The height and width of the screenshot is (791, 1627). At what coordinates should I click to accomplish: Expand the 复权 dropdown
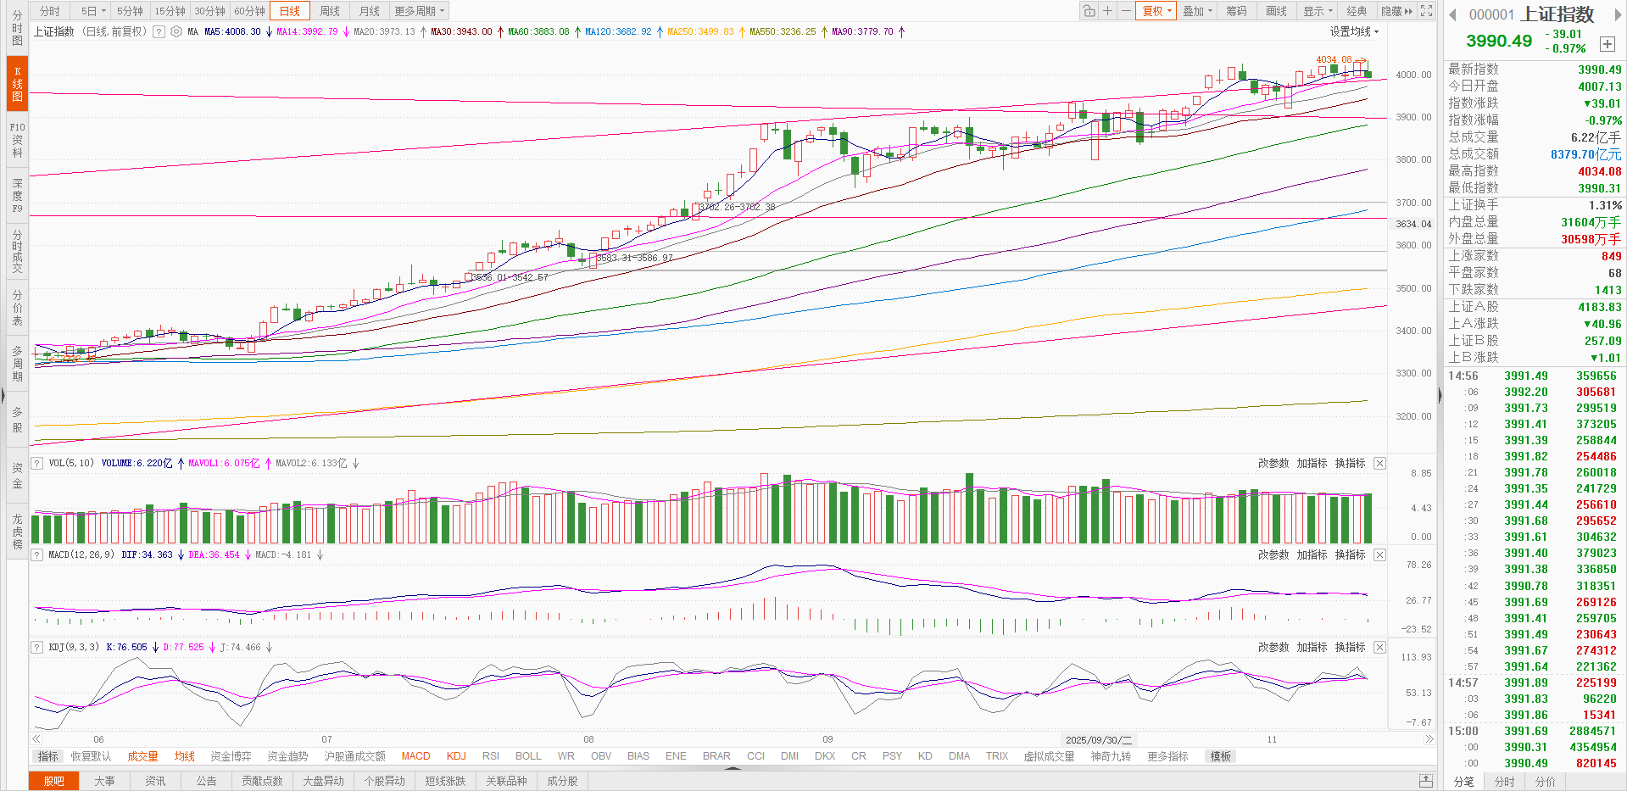pos(1157,11)
